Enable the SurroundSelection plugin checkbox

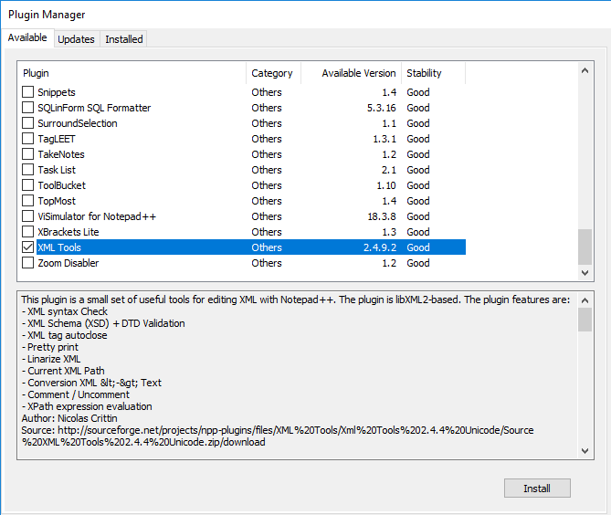click(x=27, y=123)
